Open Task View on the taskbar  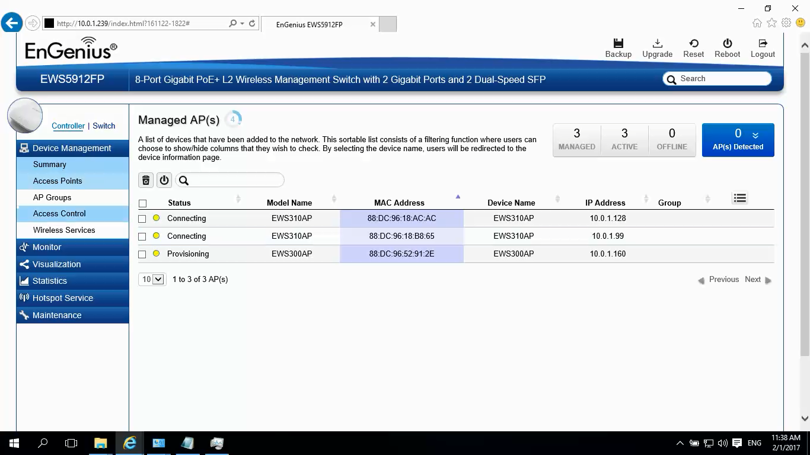coord(71,443)
